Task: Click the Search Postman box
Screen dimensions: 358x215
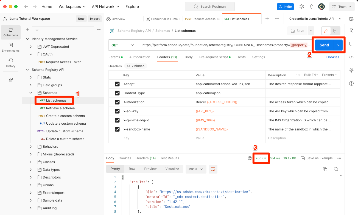Action: point(210,7)
